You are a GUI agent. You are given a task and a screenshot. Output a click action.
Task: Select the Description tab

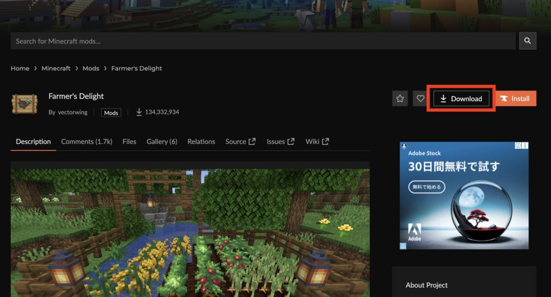point(34,141)
